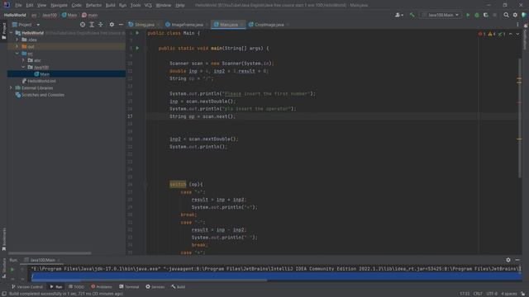The height and width of the screenshot is (297, 529).
Task: Click the error count indicator in editor
Action: tap(482, 34)
